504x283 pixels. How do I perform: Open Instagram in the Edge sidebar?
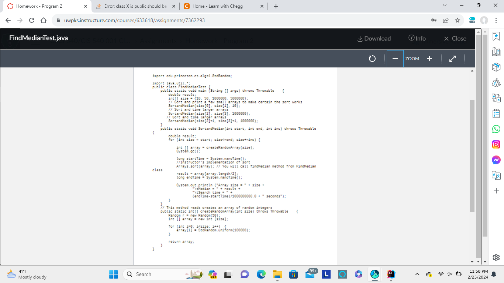pos(496,144)
